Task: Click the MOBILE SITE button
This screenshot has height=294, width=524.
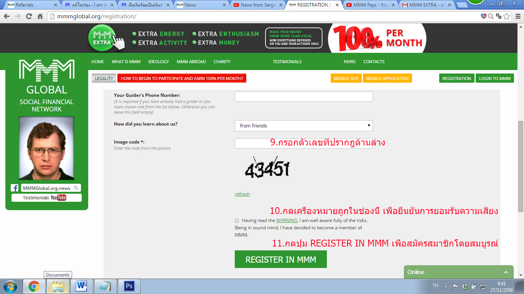Action: 346,78
